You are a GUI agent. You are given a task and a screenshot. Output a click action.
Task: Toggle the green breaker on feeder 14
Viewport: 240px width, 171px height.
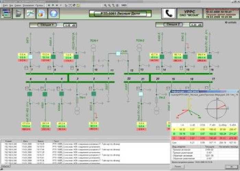click(162, 57)
